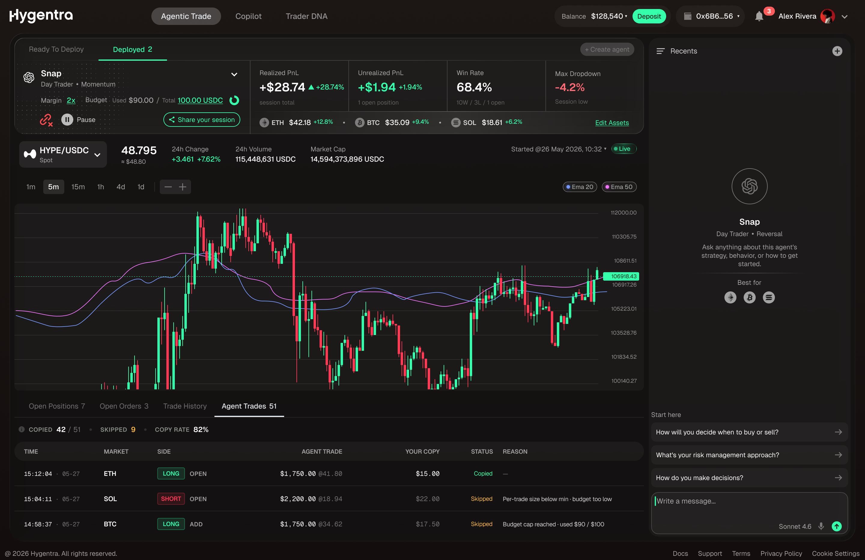Click the Pause button icon

[x=67, y=120]
